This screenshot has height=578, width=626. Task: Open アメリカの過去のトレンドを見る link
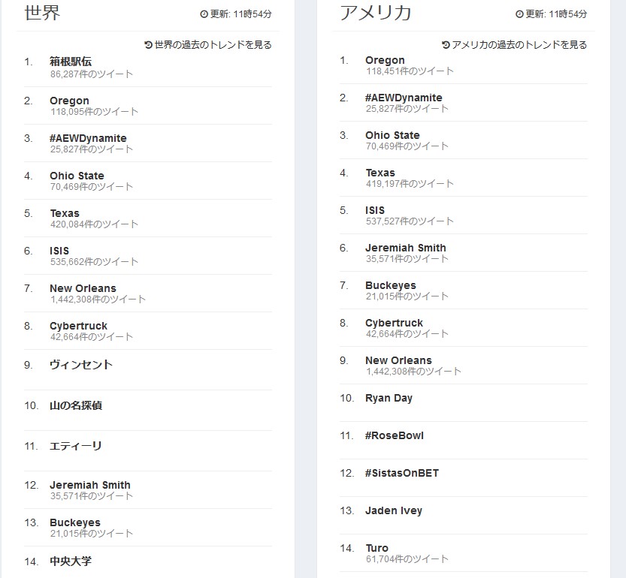click(519, 45)
